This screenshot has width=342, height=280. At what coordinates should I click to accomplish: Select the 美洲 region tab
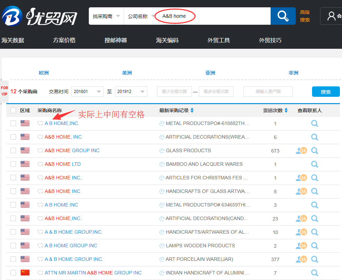coord(127,73)
